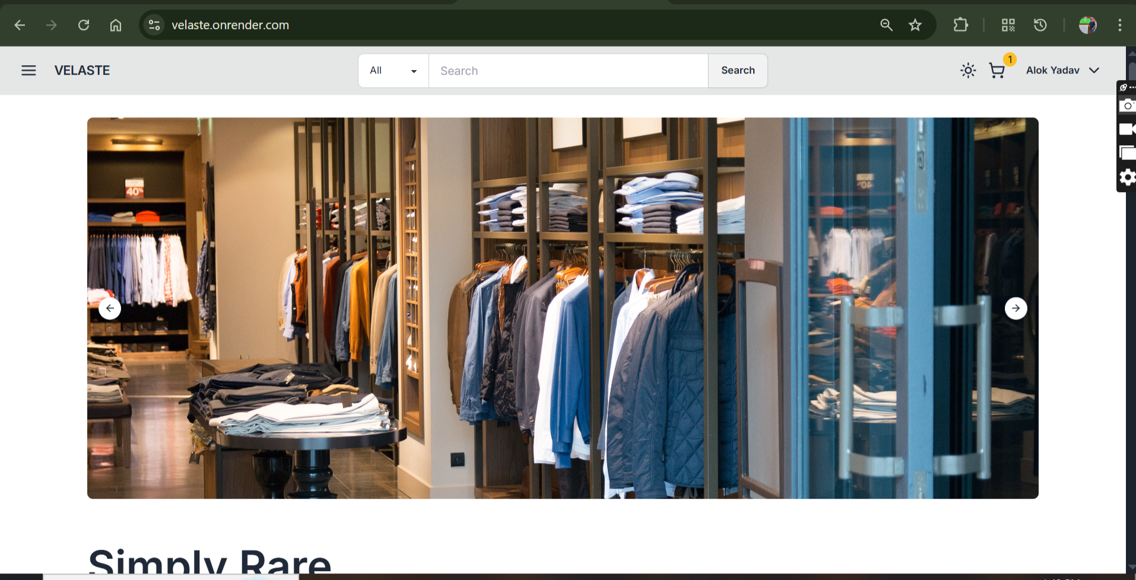Screen dimensions: 1136x580
Task: Open the Chrome three-dot menu
Action: coord(1119,25)
